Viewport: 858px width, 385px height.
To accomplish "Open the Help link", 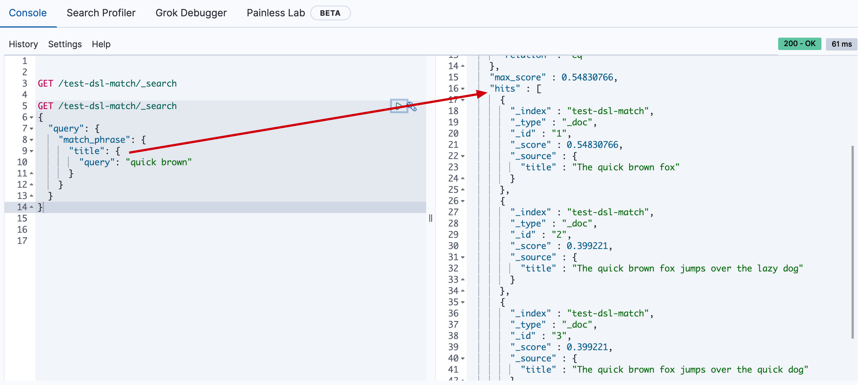I will coord(101,44).
